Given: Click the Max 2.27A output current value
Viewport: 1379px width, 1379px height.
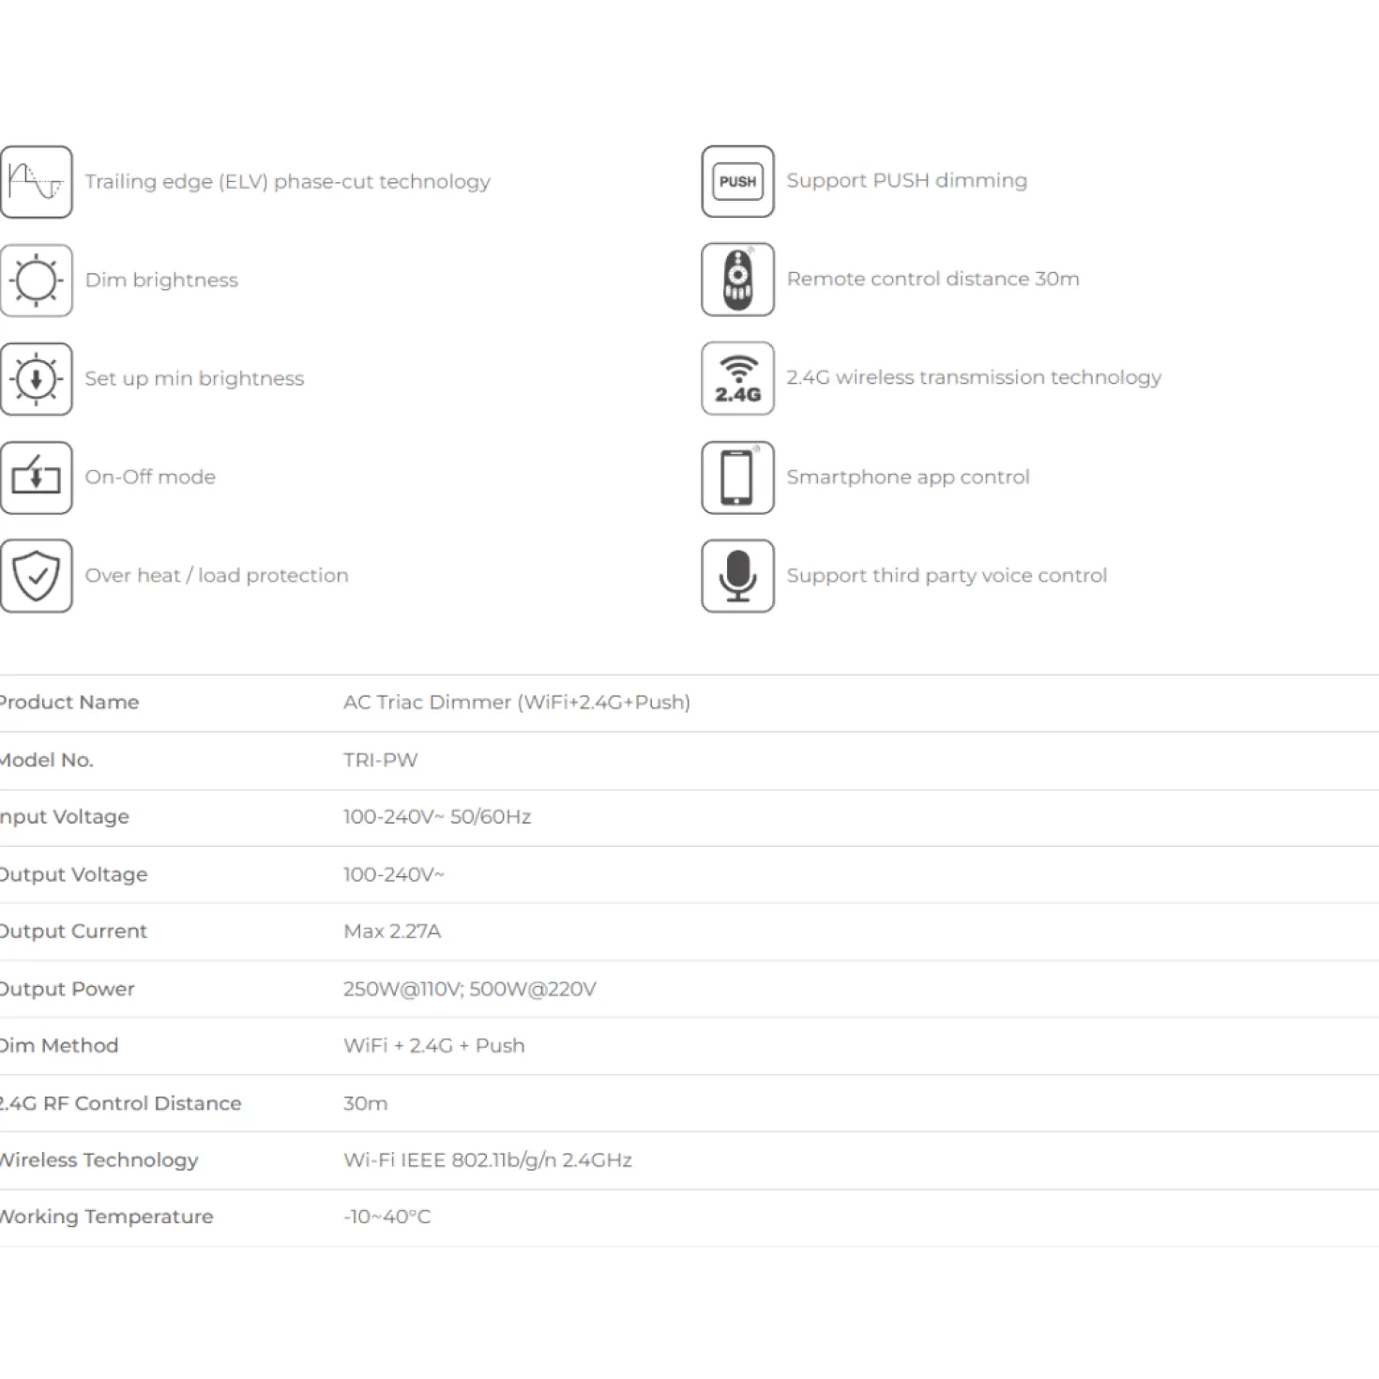Looking at the screenshot, I should tap(392, 931).
